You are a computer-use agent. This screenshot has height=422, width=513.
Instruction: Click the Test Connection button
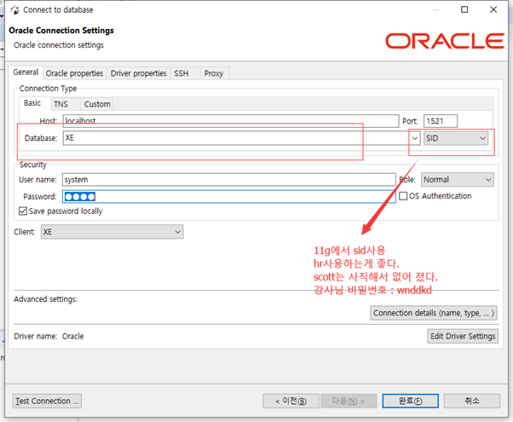(x=47, y=401)
